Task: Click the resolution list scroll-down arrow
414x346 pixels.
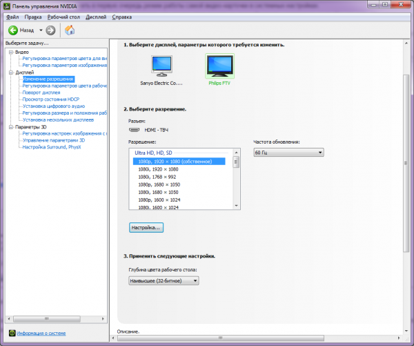Action: pos(236,206)
